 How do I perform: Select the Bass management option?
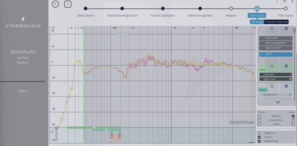[276, 43]
